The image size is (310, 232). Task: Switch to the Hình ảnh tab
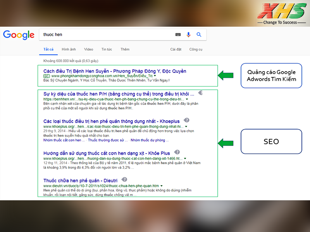(x=69, y=49)
